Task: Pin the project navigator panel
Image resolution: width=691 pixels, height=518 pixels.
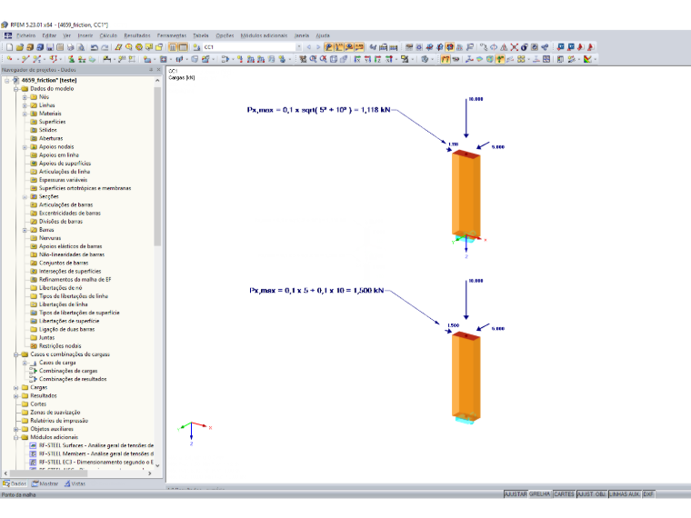Action: tap(151, 70)
